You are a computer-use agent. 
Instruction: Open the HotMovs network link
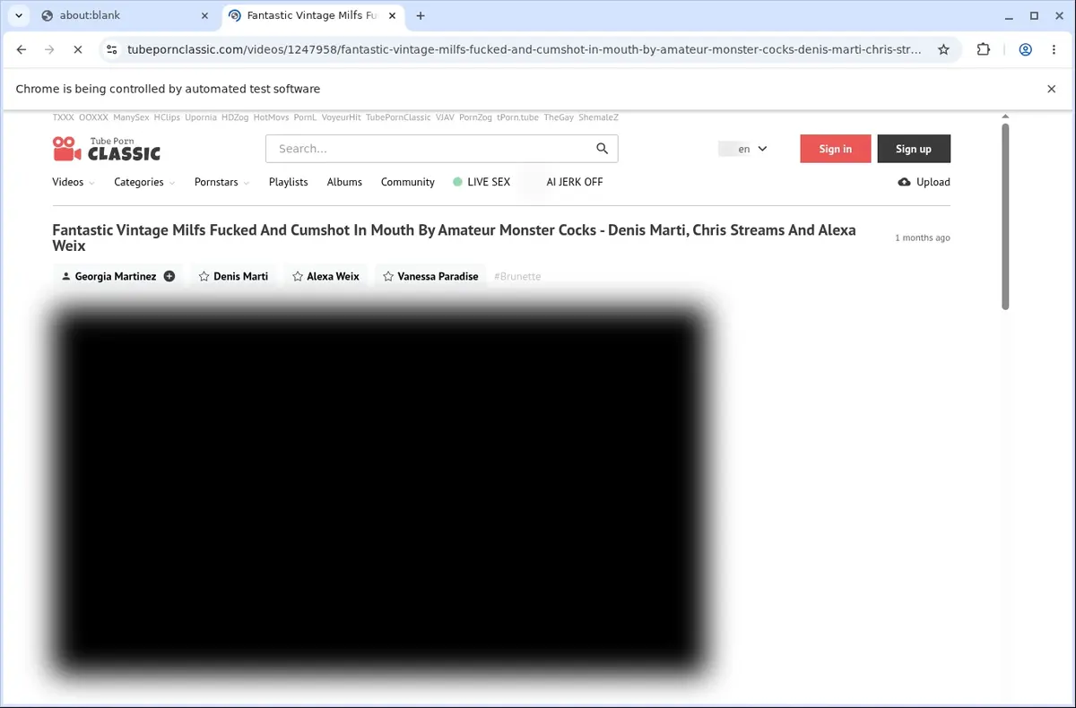coord(271,117)
